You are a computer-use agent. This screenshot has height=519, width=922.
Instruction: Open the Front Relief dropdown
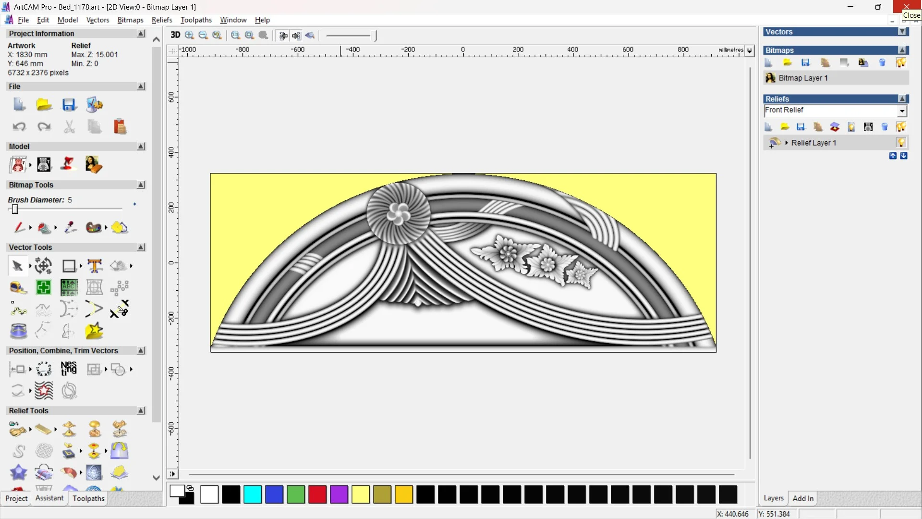[902, 111]
